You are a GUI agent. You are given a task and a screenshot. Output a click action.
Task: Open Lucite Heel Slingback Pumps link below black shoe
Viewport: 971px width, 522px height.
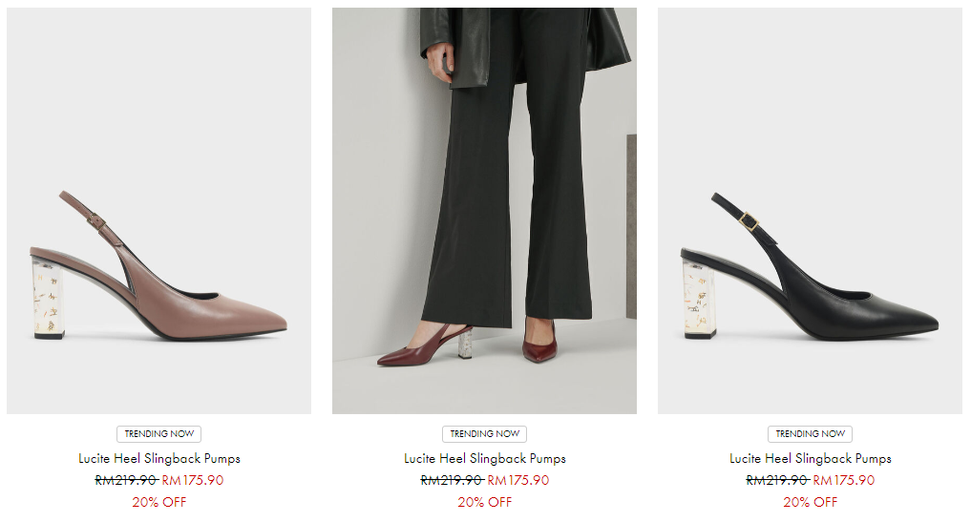[x=811, y=459]
